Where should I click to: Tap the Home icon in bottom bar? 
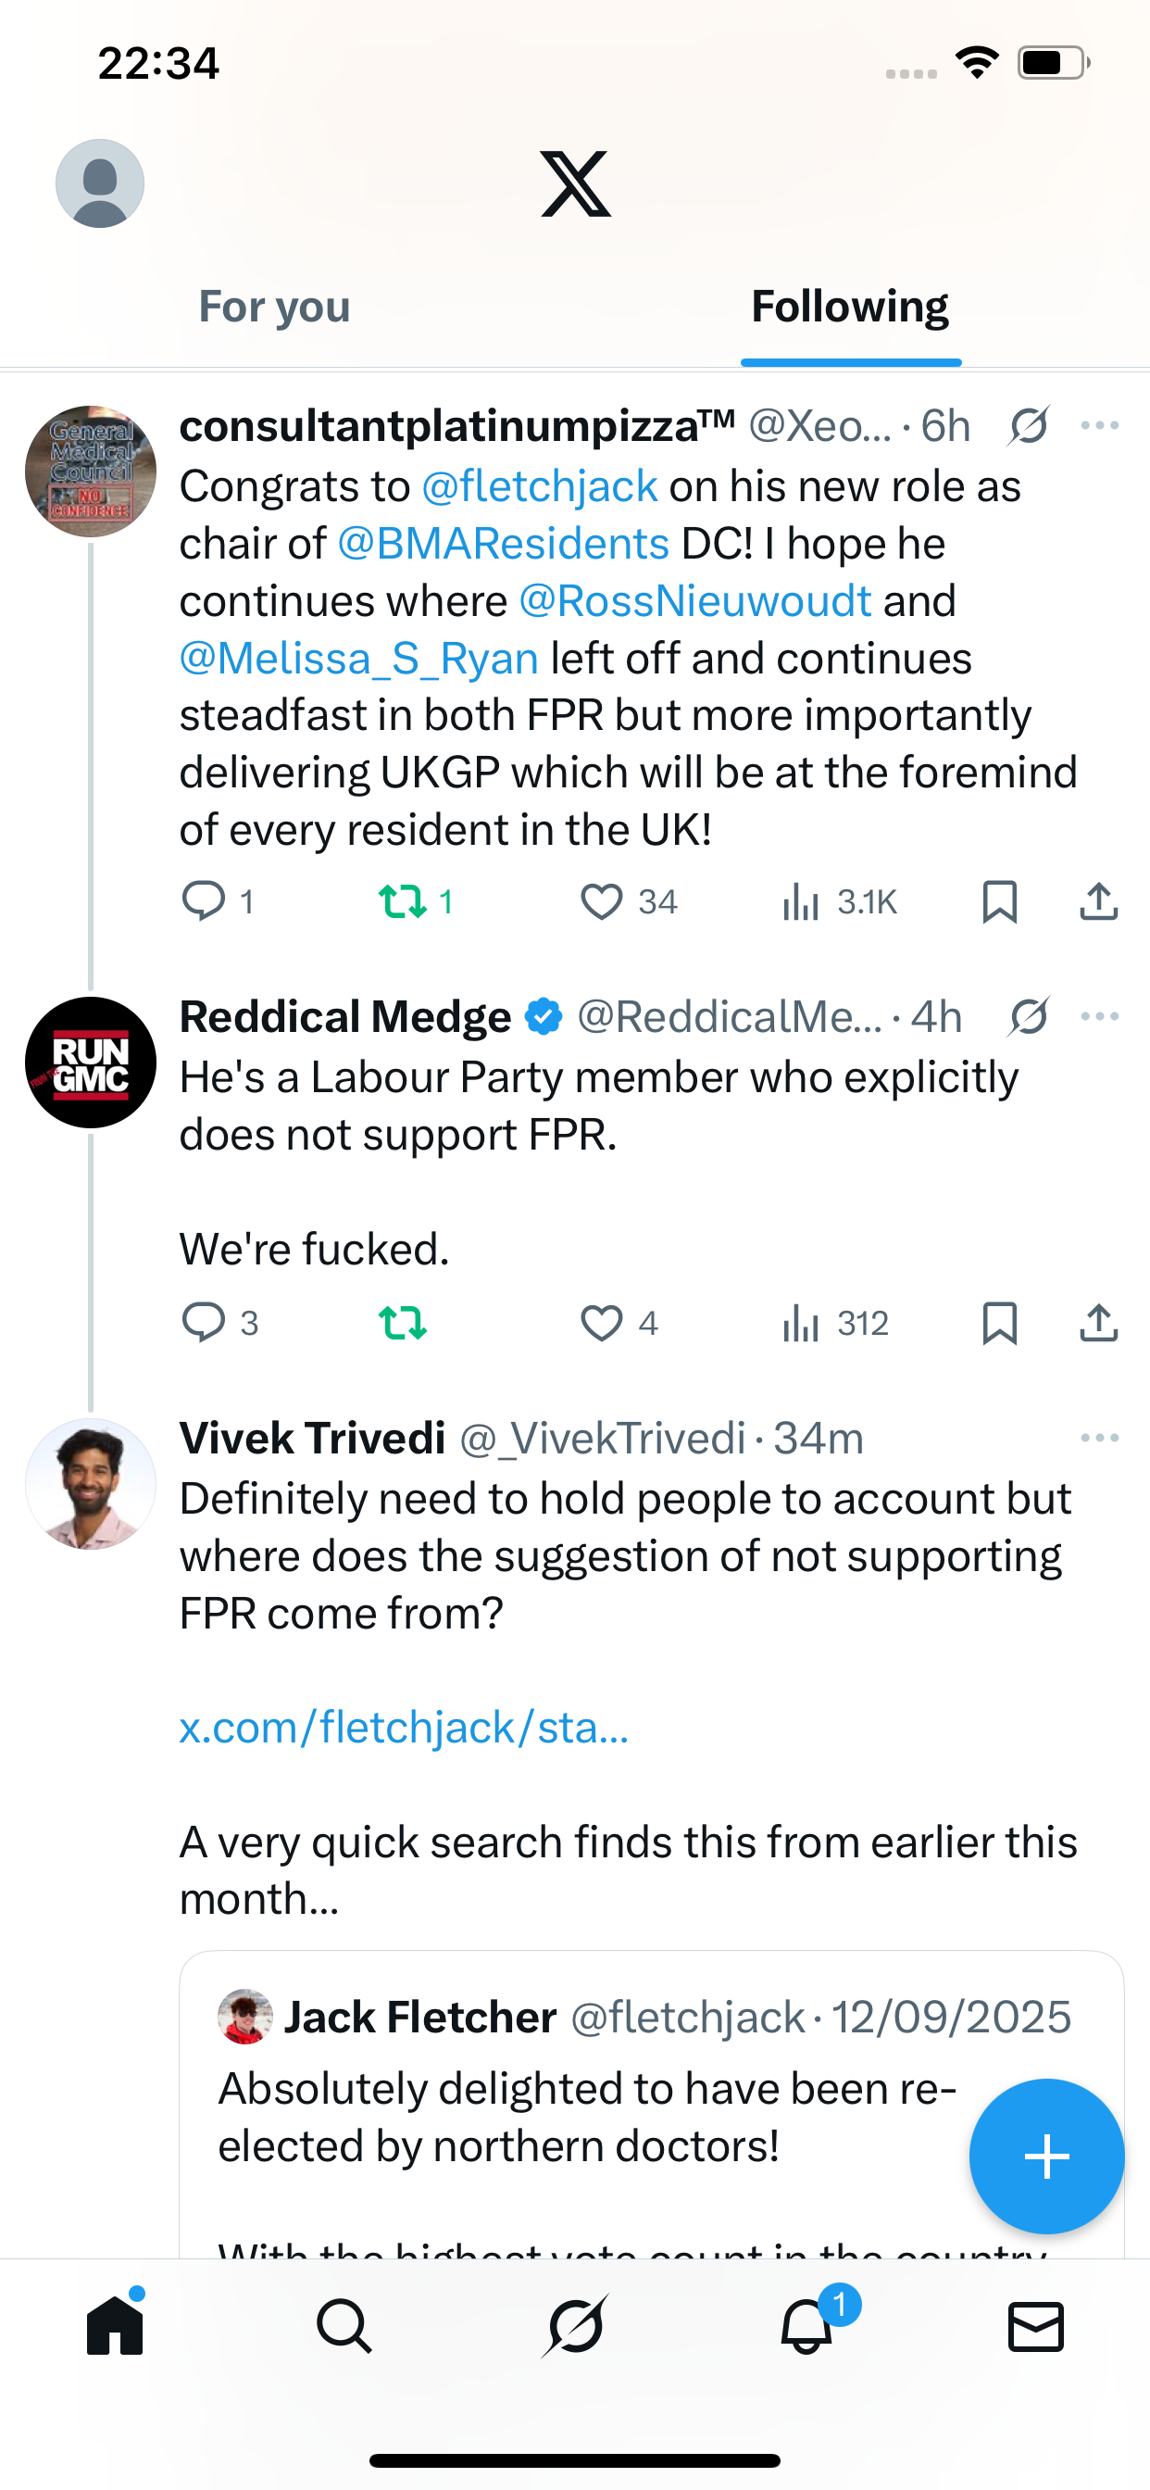point(115,2325)
